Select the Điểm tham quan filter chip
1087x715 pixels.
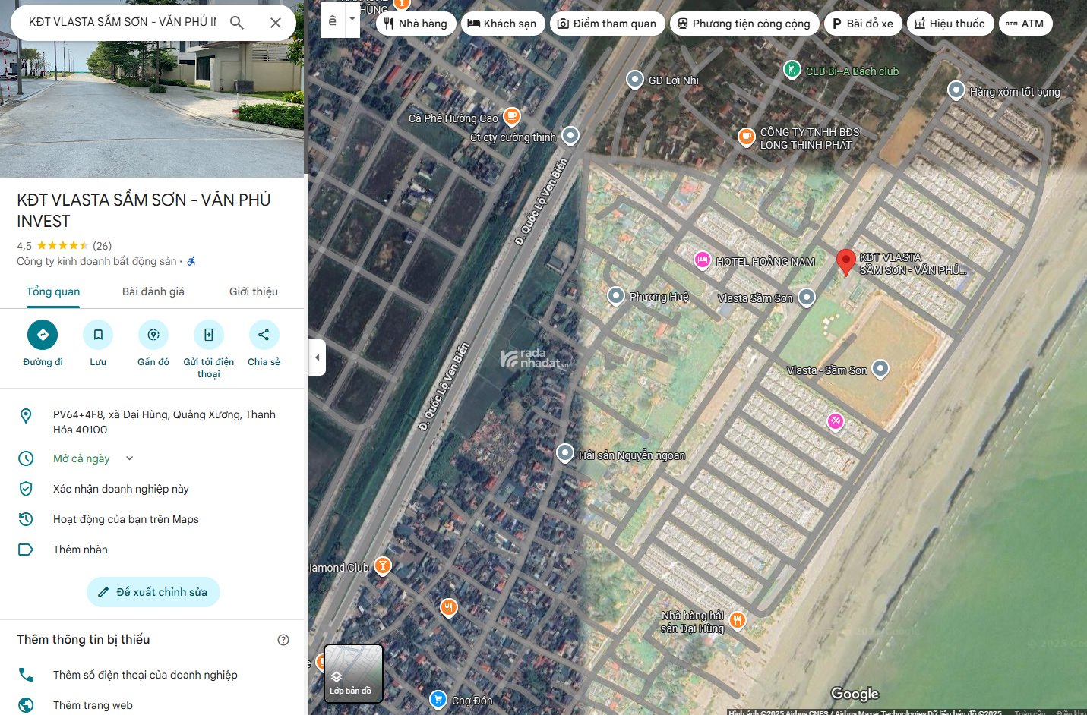608,24
